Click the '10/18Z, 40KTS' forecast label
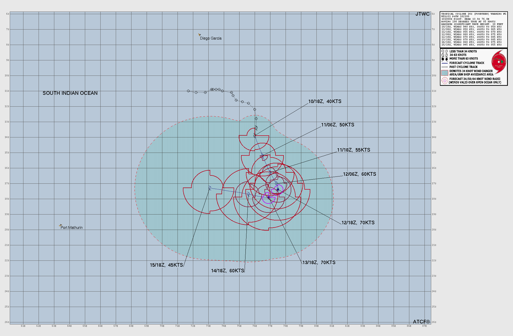The width and height of the screenshot is (513, 336). [325, 101]
